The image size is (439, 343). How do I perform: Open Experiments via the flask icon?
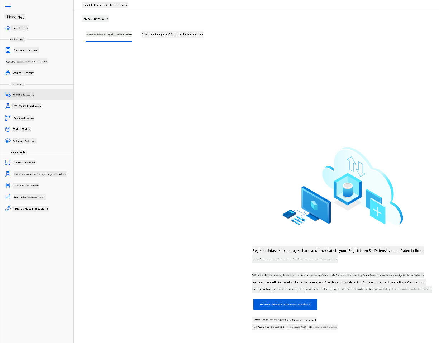8,106
